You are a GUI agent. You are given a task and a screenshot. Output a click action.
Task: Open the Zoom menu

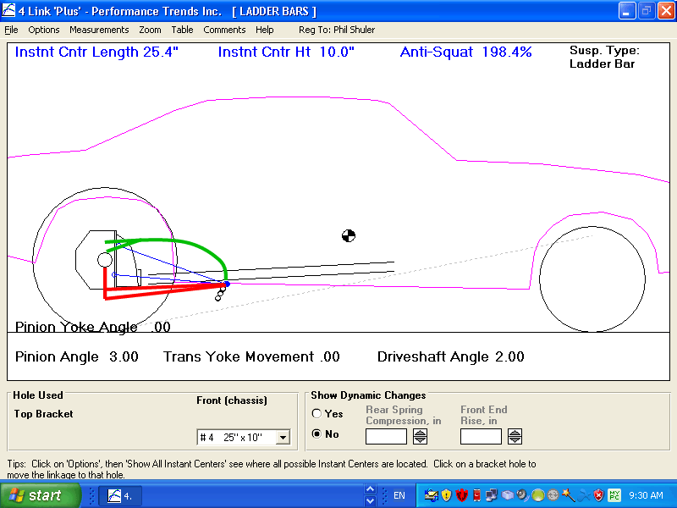150,30
